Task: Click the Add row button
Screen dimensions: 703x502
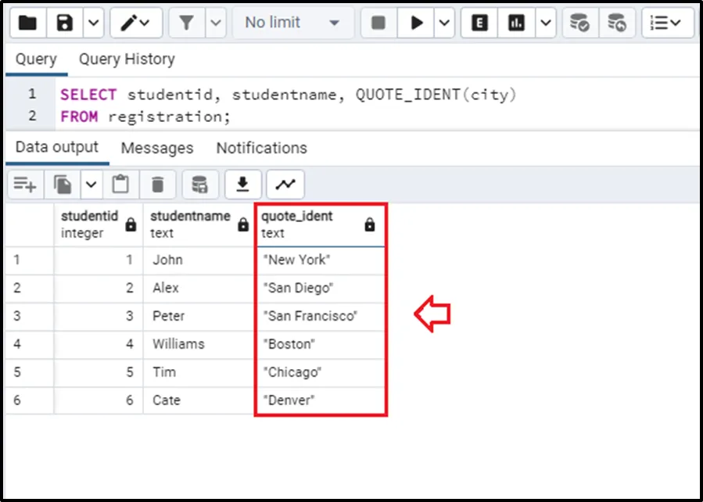Action: 25,185
